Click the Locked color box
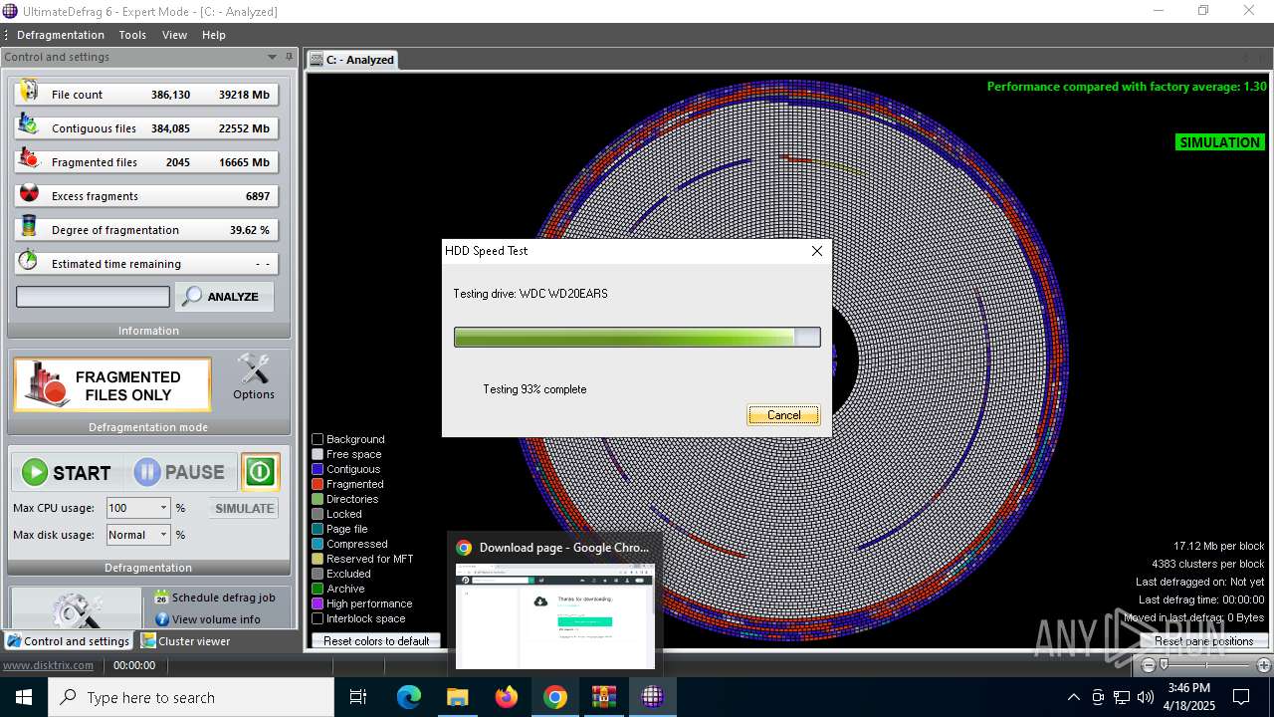Image resolution: width=1274 pixels, height=717 pixels. (318, 514)
